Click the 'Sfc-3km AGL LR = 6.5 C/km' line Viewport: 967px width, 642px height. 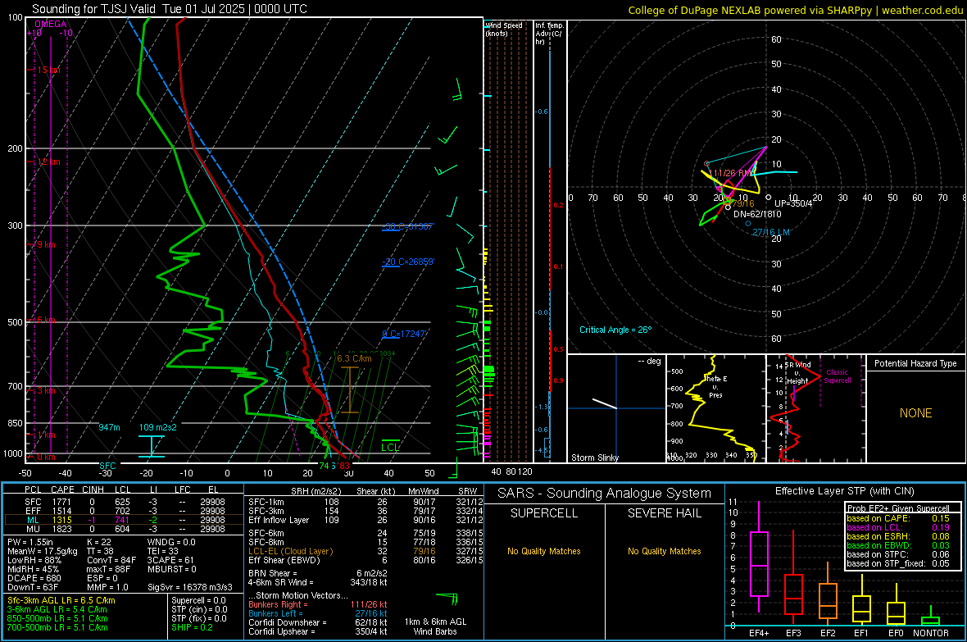(61, 600)
